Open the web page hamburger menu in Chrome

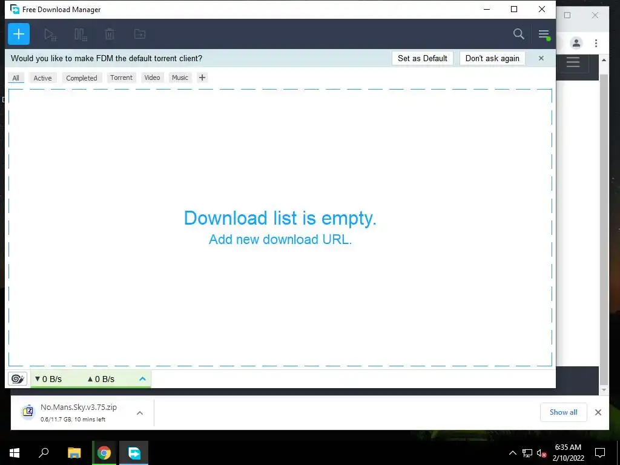coord(573,62)
